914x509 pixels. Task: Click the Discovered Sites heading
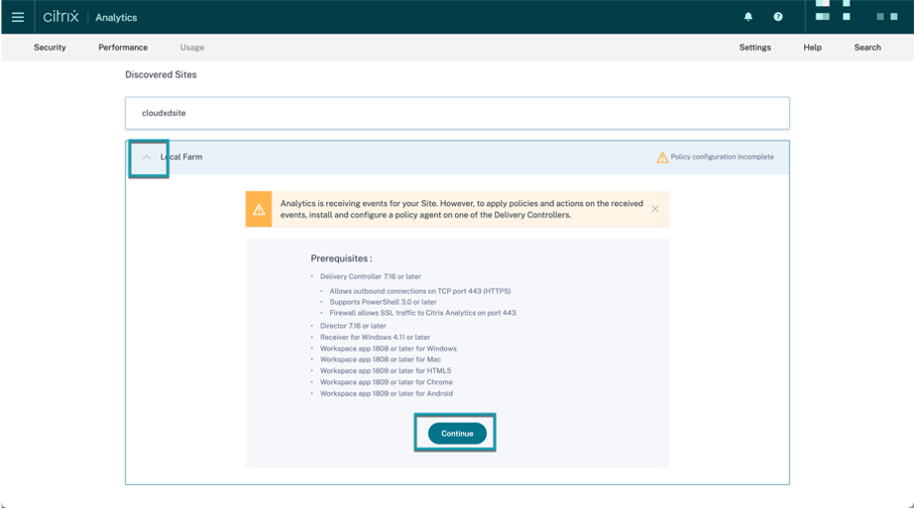(x=161, y=74)
